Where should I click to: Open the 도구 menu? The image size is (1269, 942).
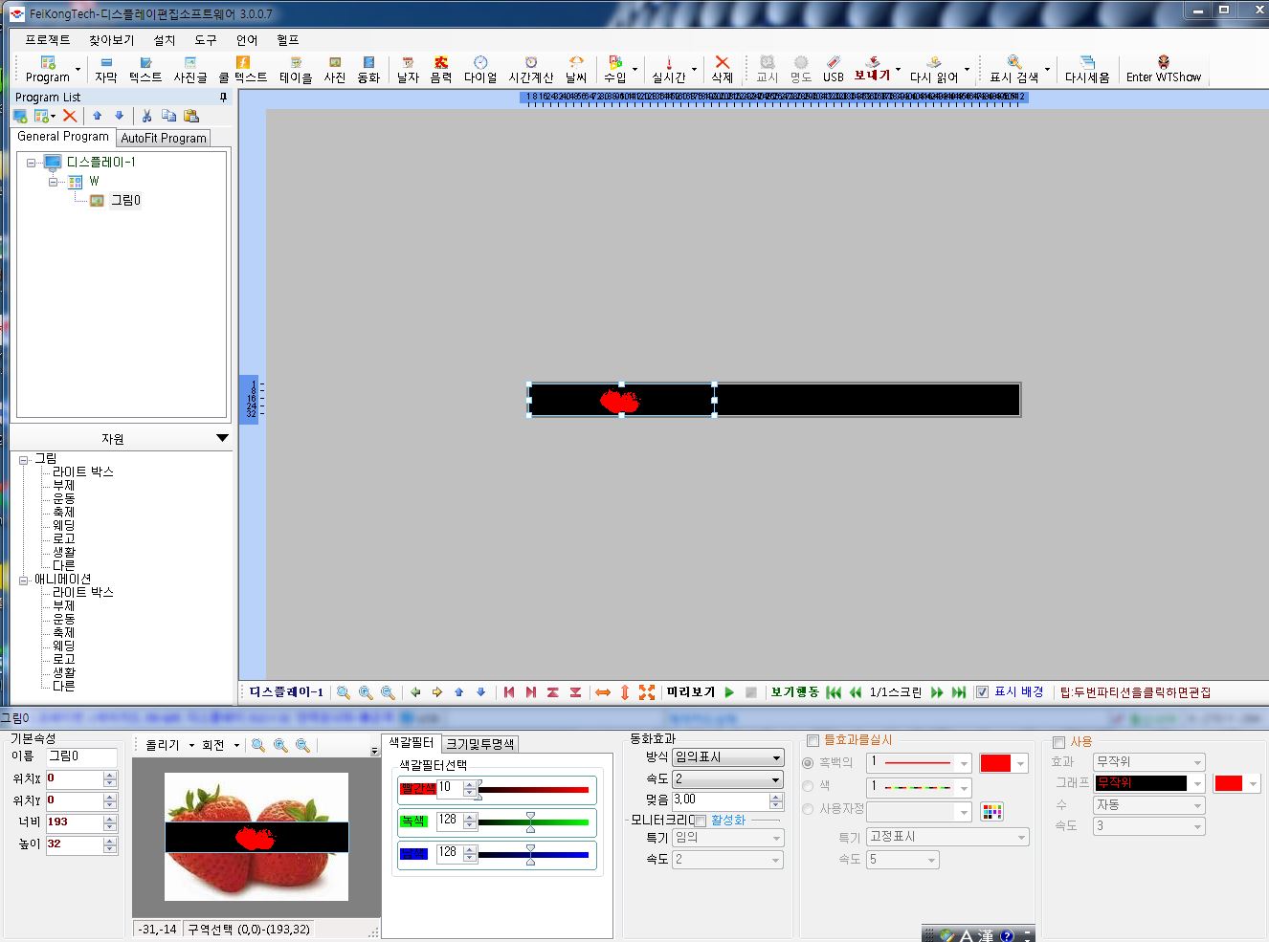click(x=205, y=40)
